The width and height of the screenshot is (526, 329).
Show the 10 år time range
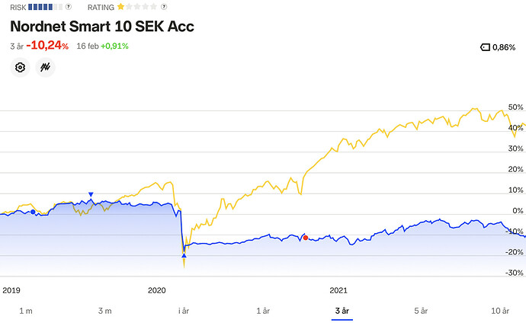coord(500,310)
